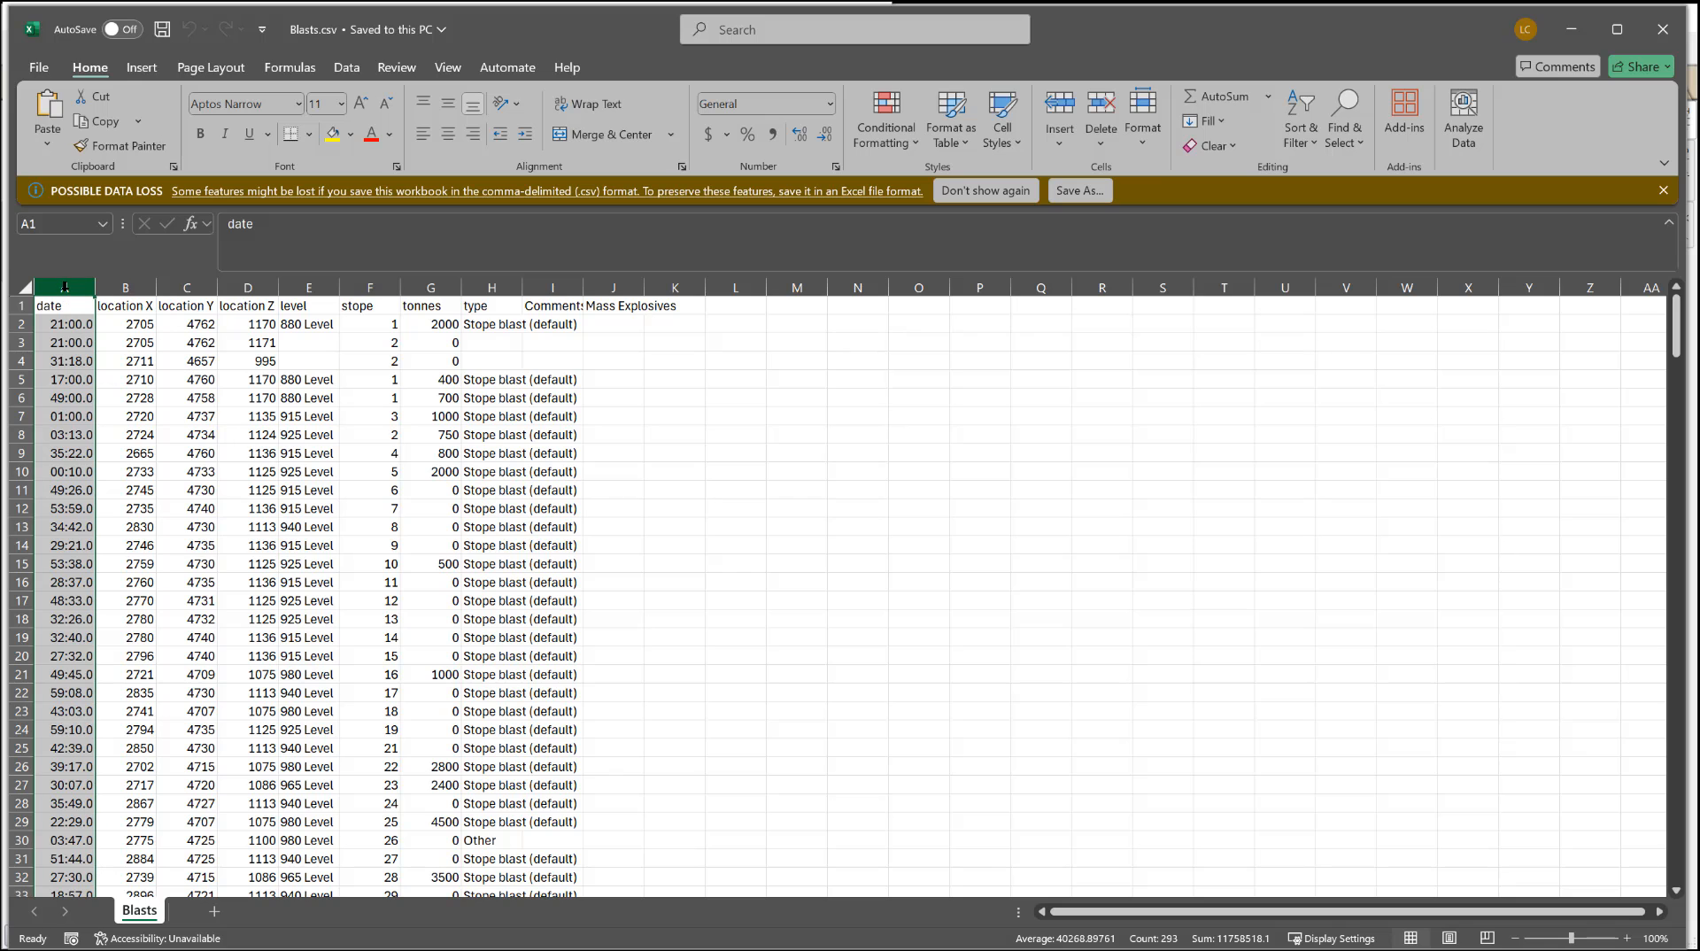The image size is (1700, 951).
Task: Open Sort & Filter menu
Action: tap(1301, 120)
